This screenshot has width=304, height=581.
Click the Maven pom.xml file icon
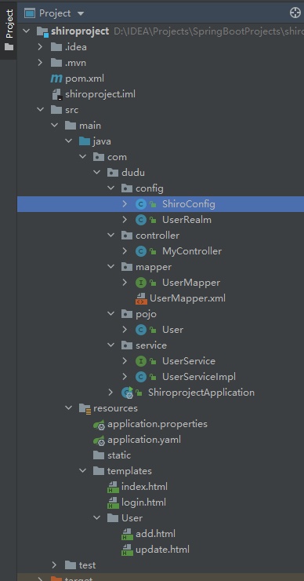coord(56,79)
